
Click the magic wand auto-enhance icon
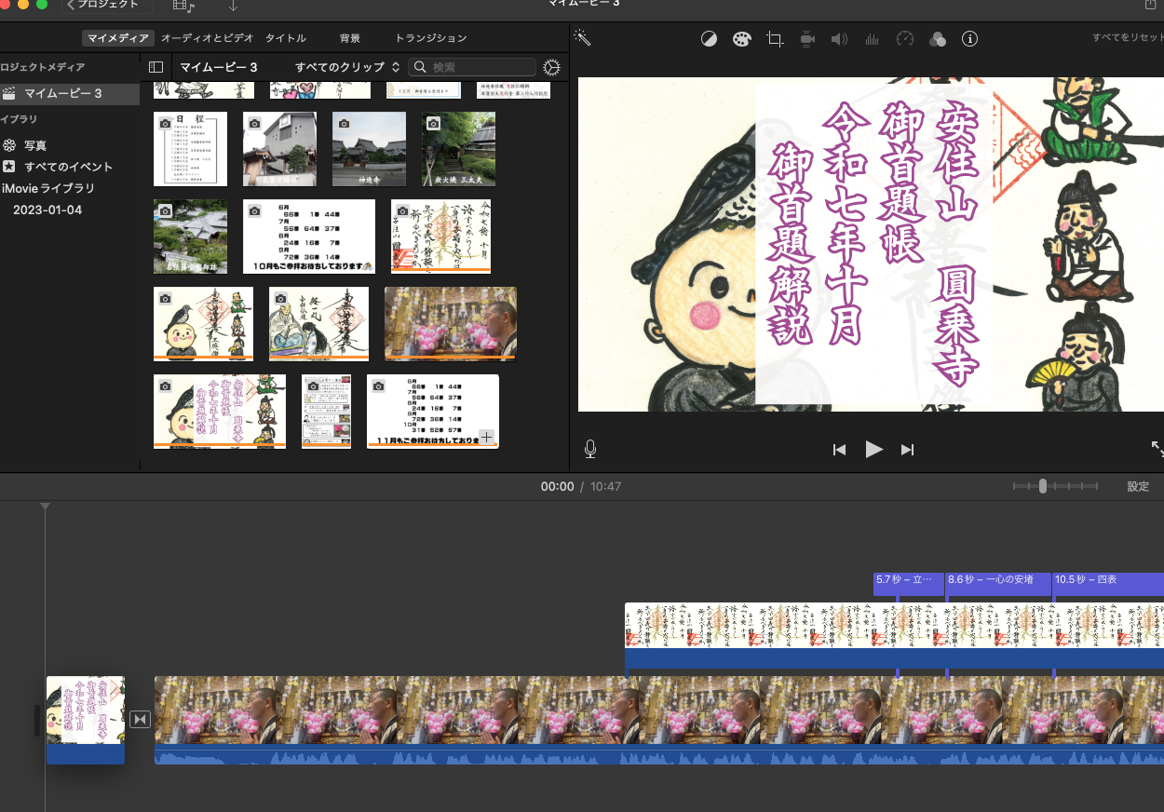click(583, 38)
